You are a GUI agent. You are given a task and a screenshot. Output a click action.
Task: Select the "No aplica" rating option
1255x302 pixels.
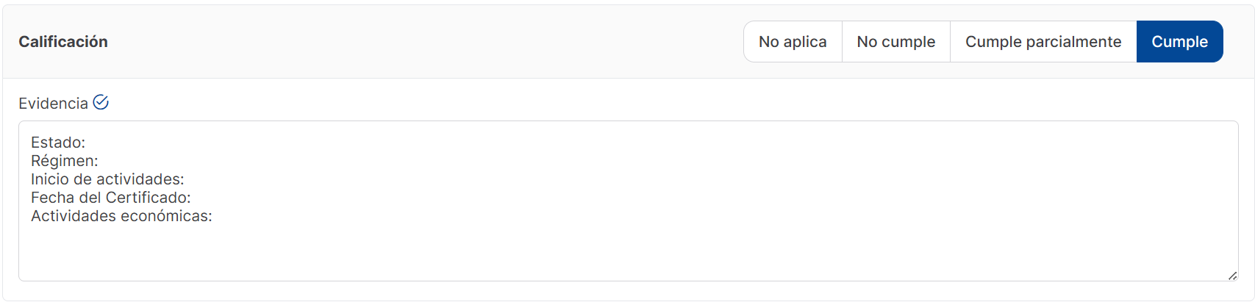click(x=793, y=42)
